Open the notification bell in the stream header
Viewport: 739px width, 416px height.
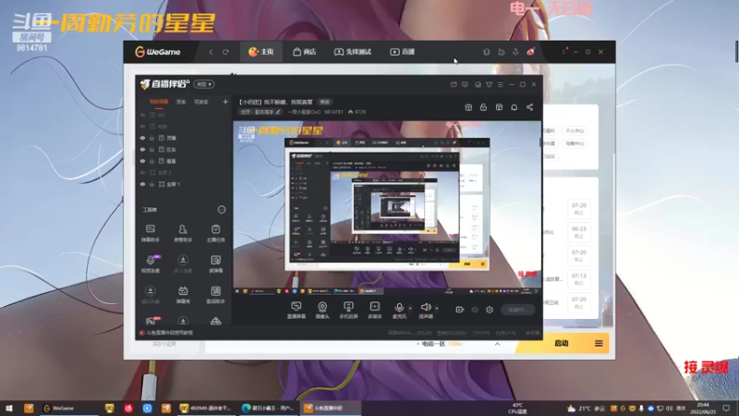(x=515, y=107)
